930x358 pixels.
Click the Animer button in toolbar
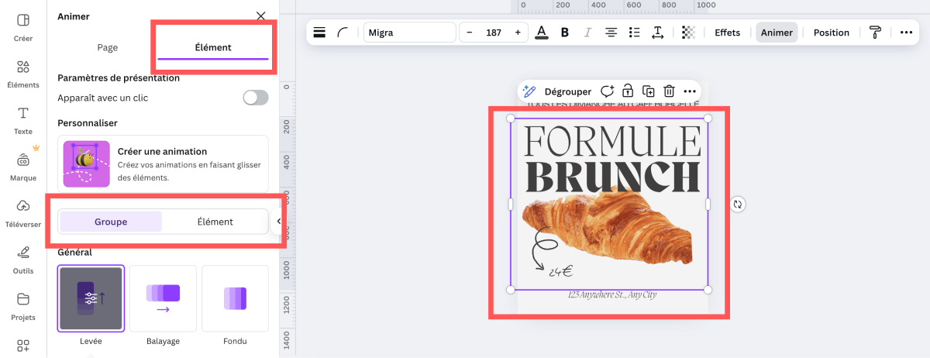coord(777,33)
